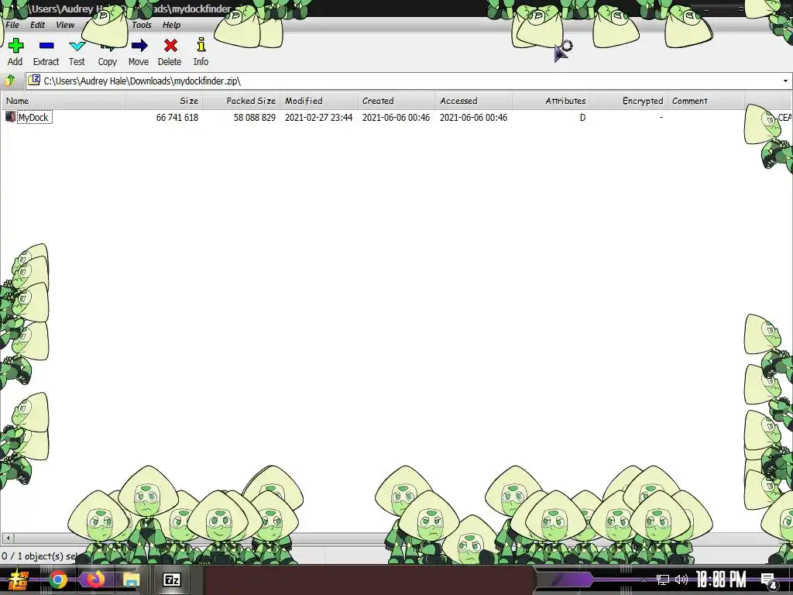Open the Edit menu

tap(37, 25)
